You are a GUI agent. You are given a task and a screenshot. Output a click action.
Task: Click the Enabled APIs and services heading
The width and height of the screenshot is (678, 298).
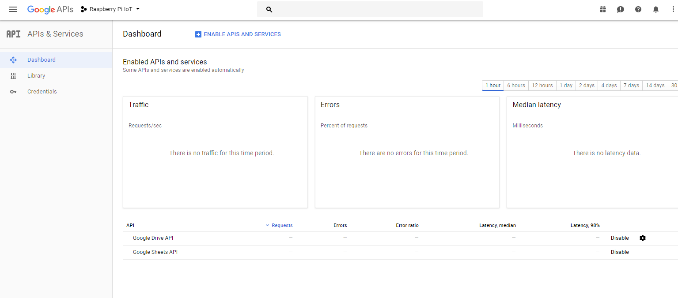[165, 62]
